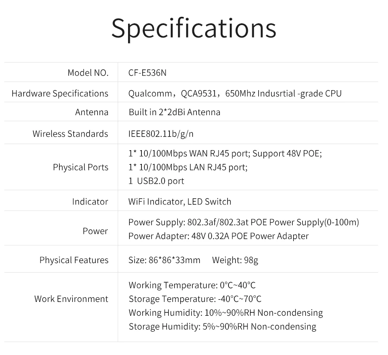This screenshot has width=388, height=355.
Task: Select the Hardware Specifications row label
Action: tap(60, 94)
